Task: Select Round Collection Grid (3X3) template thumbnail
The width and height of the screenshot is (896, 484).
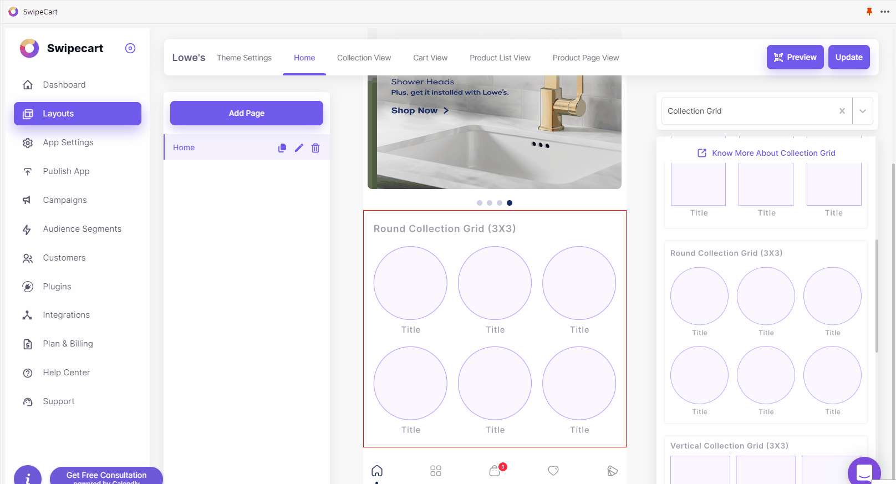Action: coord(766,333)
